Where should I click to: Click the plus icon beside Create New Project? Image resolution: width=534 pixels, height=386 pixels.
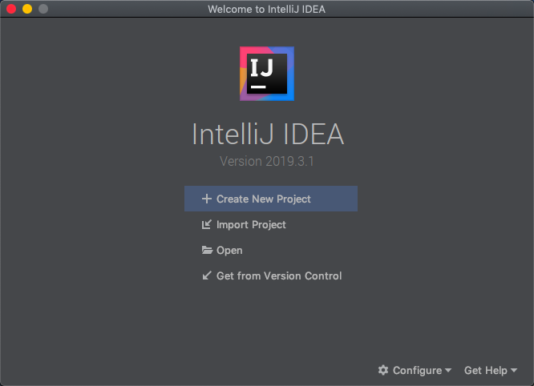(206, 199)
